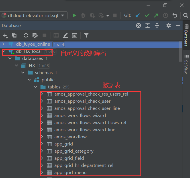Screen dimensions: 190x178
Task: Edit source pencil icon
Action: click(x=66, y=35)
